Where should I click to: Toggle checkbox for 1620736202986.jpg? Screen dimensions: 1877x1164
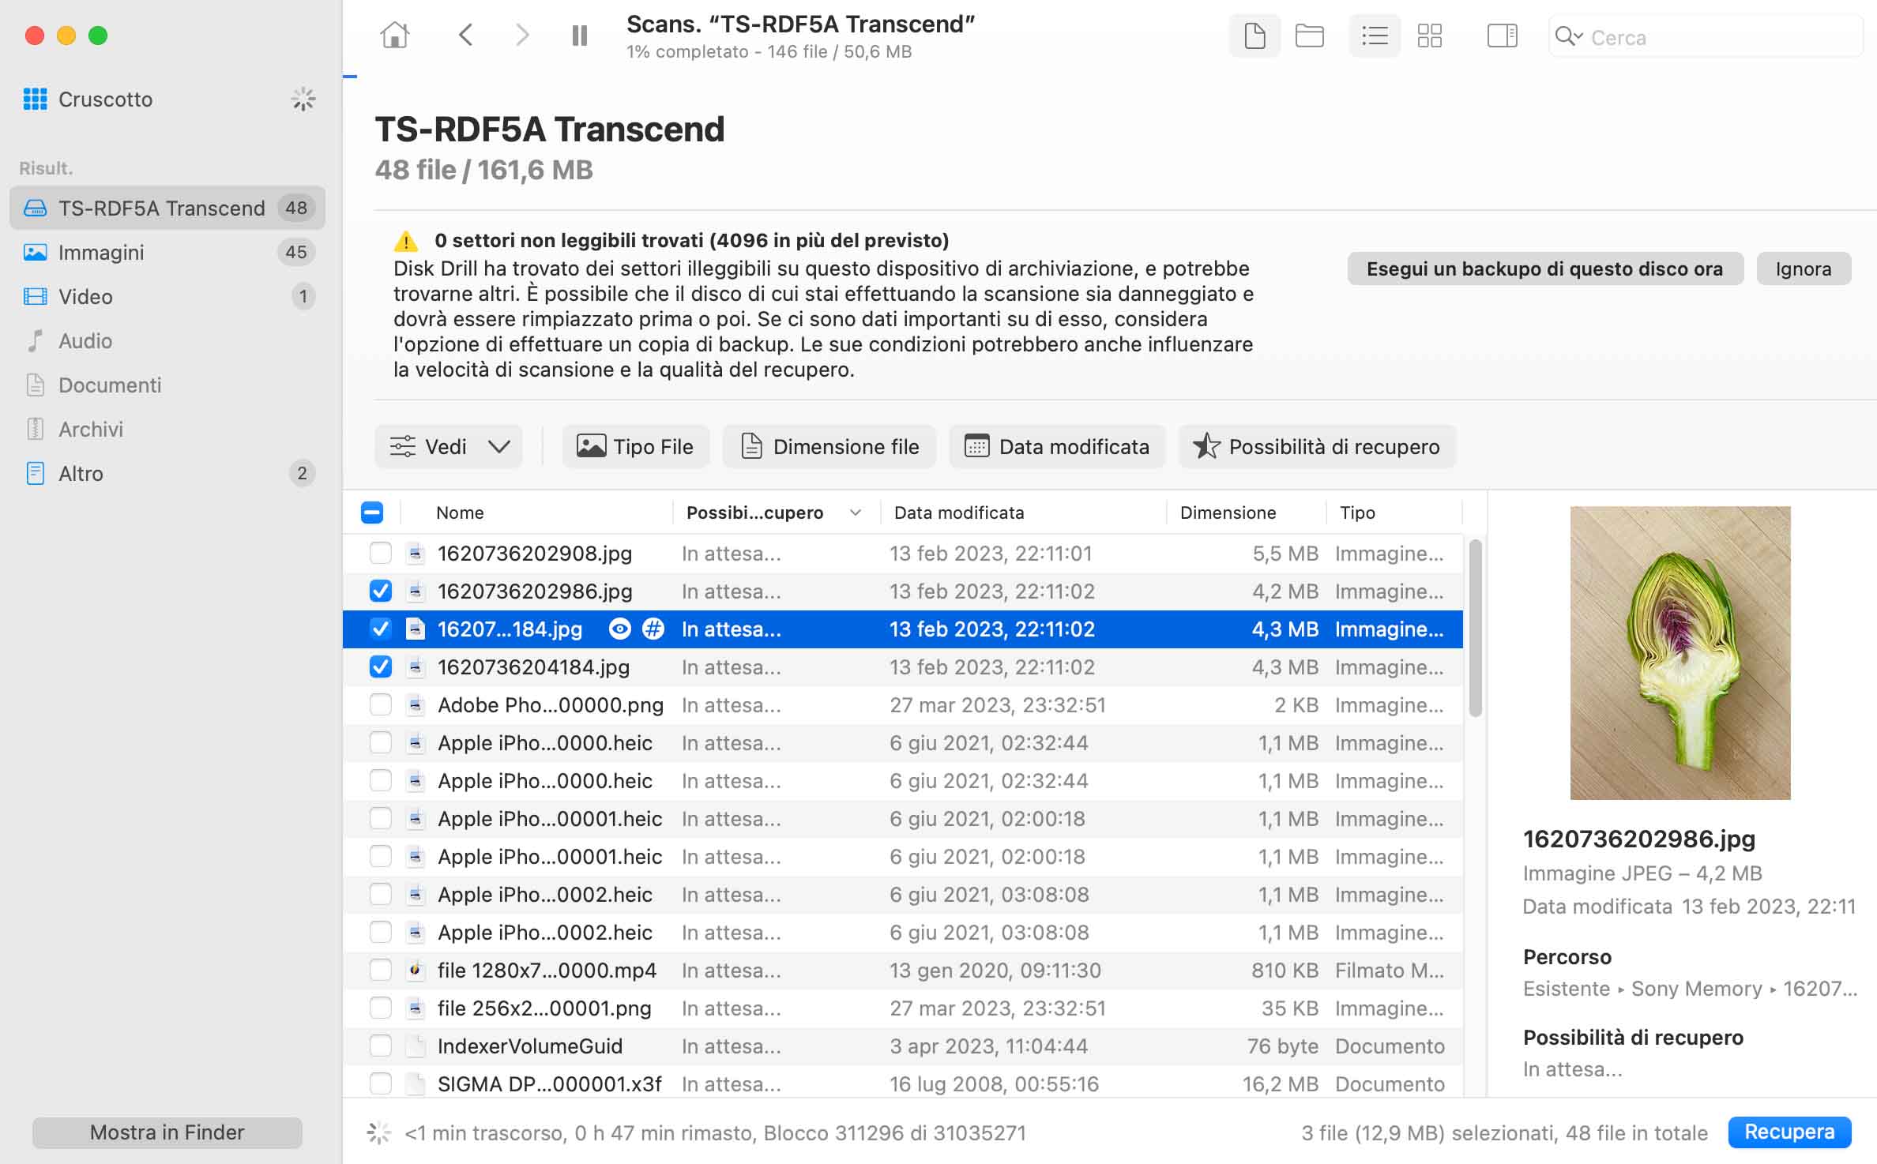point(380,590)
